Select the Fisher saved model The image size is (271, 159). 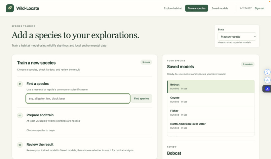click(211, 113)
